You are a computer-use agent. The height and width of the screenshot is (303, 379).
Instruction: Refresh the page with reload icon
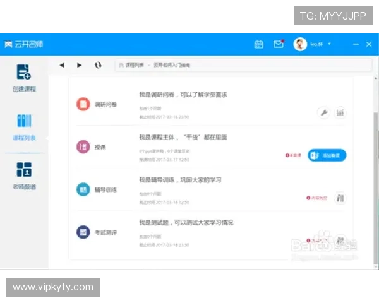(98, 65)
